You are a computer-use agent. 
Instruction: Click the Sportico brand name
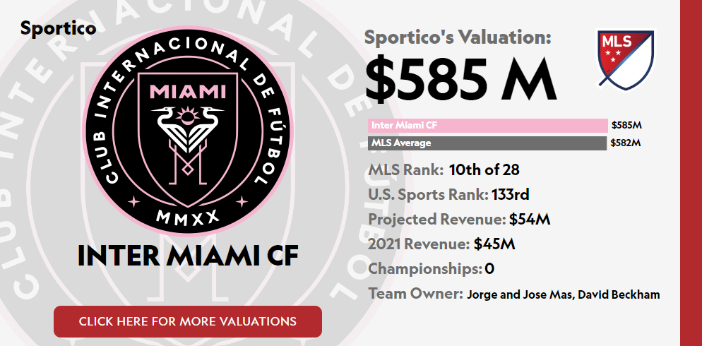(x=58, y=28)
